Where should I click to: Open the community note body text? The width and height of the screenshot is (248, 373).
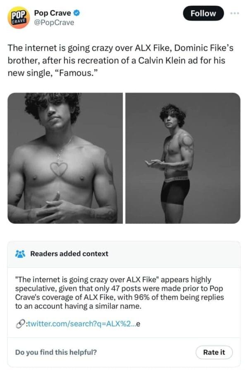[119, 293]
